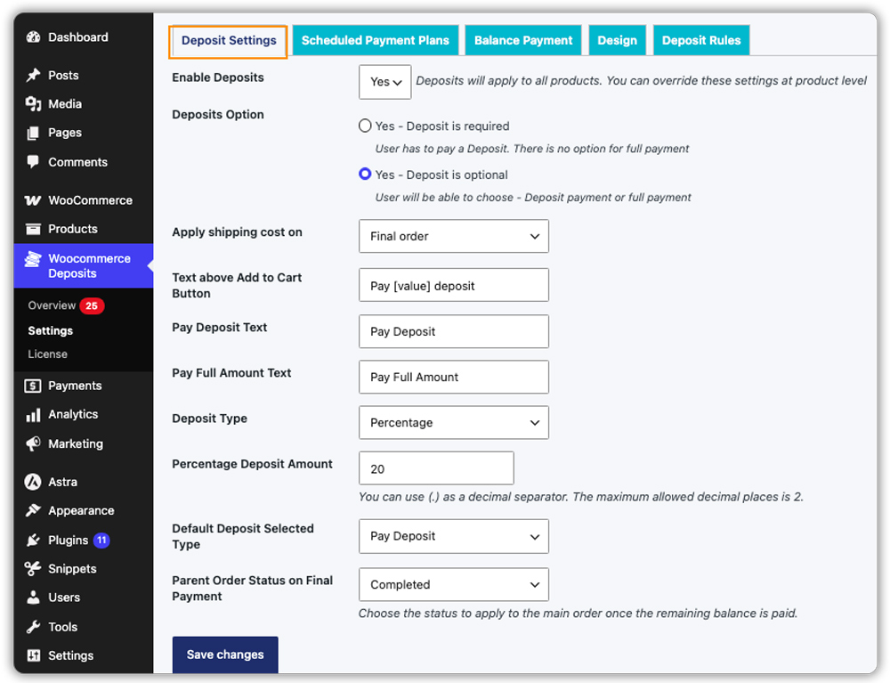The height and width of the screenshot is (683, 890).
Task: Open the Analytics menu link
Action: (73, 414)
